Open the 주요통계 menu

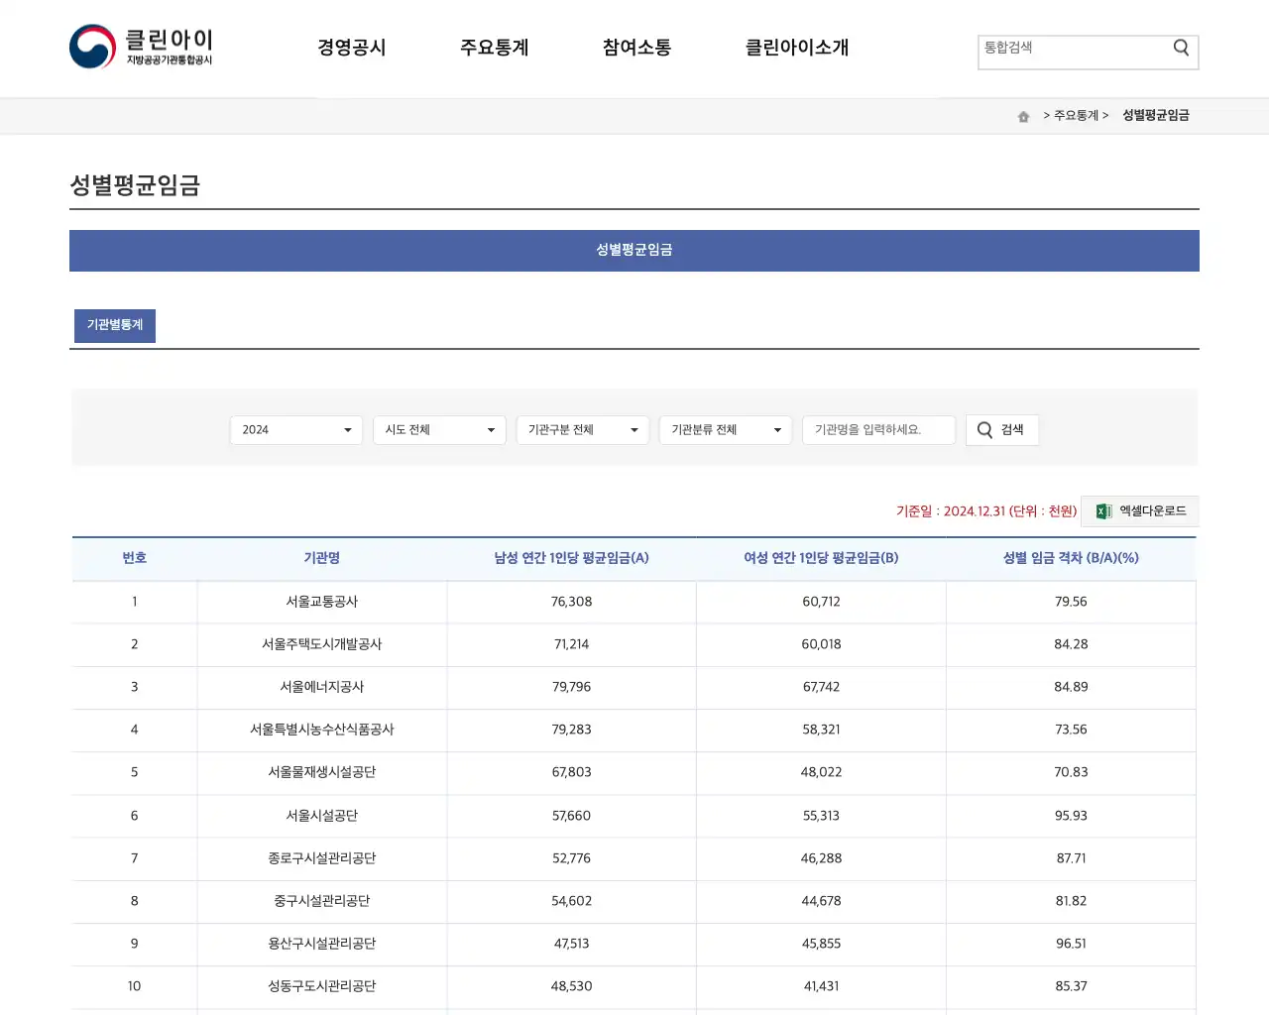coord(495,47)
